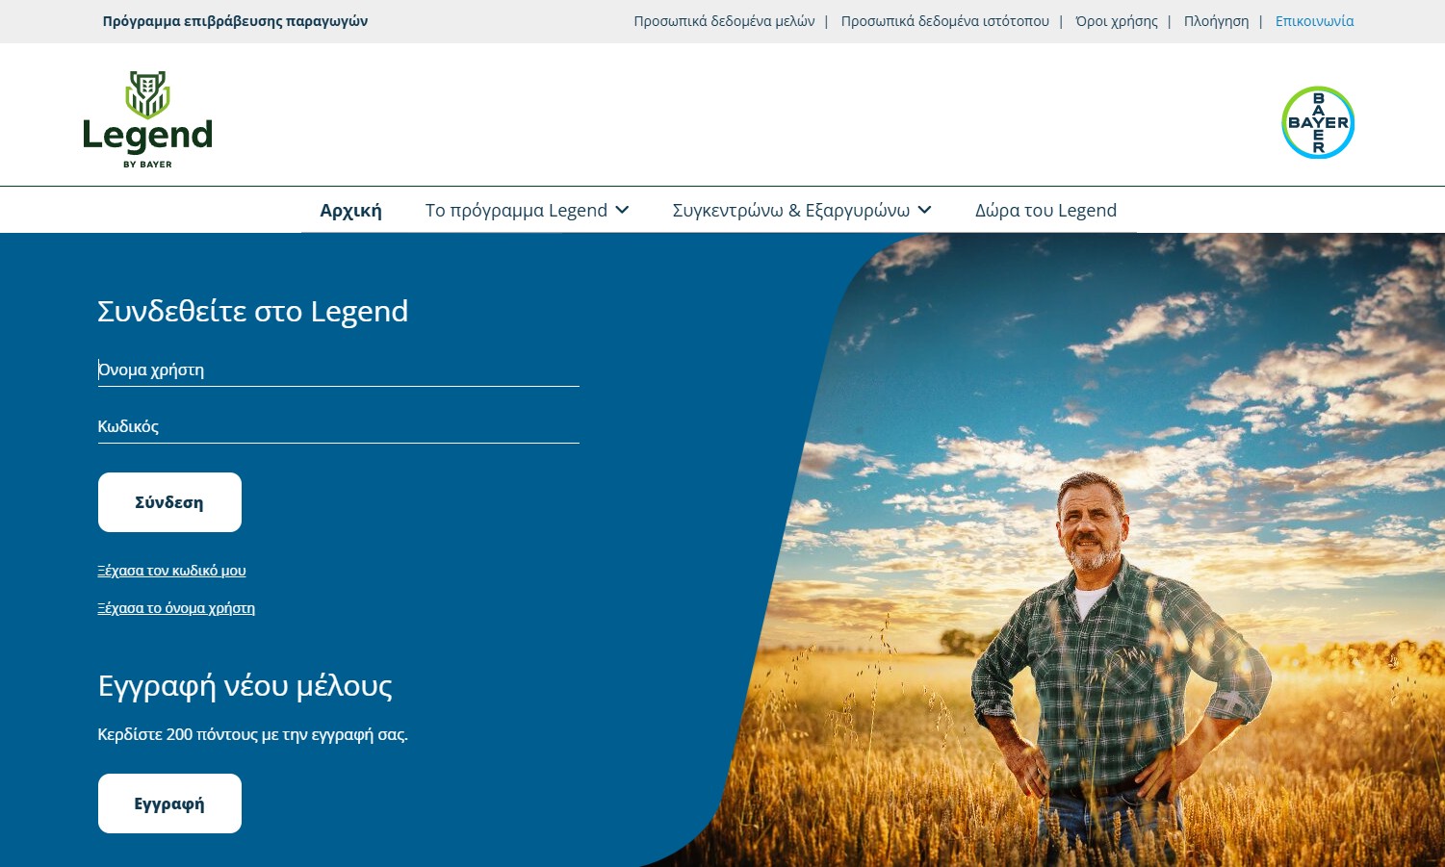Click the Συνδεθείτε στο Legend heading
1445x867 pixels.
[x=252, y=312]
